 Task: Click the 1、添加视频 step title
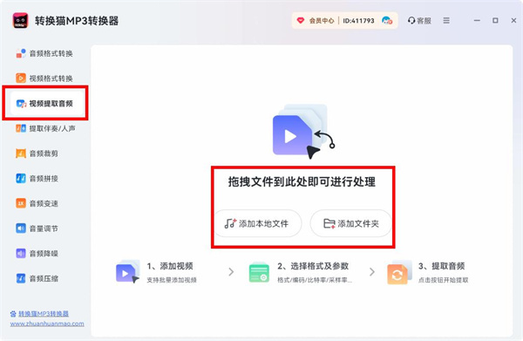click(x=170, y=266)
